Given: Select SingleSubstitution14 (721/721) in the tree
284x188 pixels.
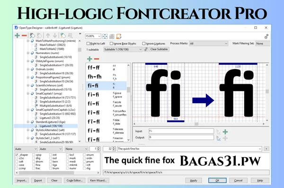Looking at the screenshot, I should click(58, 98).
